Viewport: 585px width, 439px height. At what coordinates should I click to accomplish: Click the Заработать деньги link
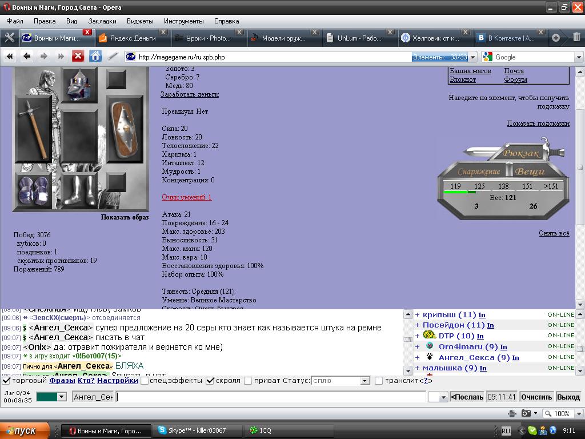click(x=190, y=94)
